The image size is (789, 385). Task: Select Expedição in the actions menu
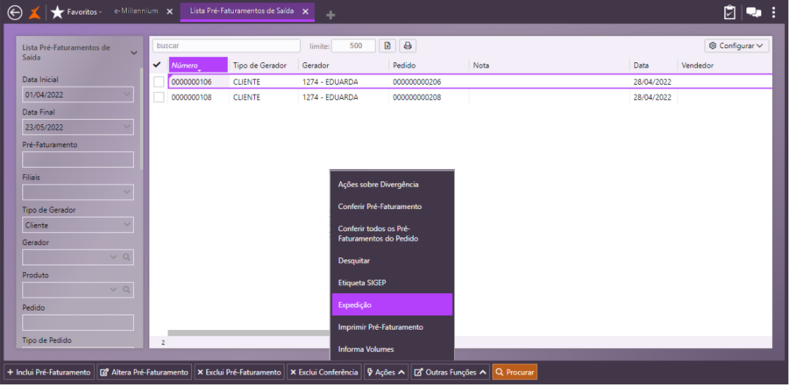393,304
